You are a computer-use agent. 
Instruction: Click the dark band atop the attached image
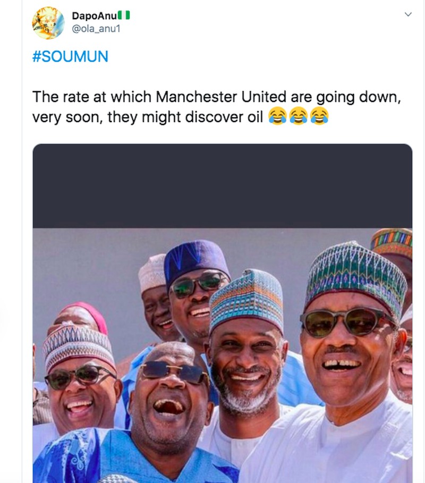[222, 186]
